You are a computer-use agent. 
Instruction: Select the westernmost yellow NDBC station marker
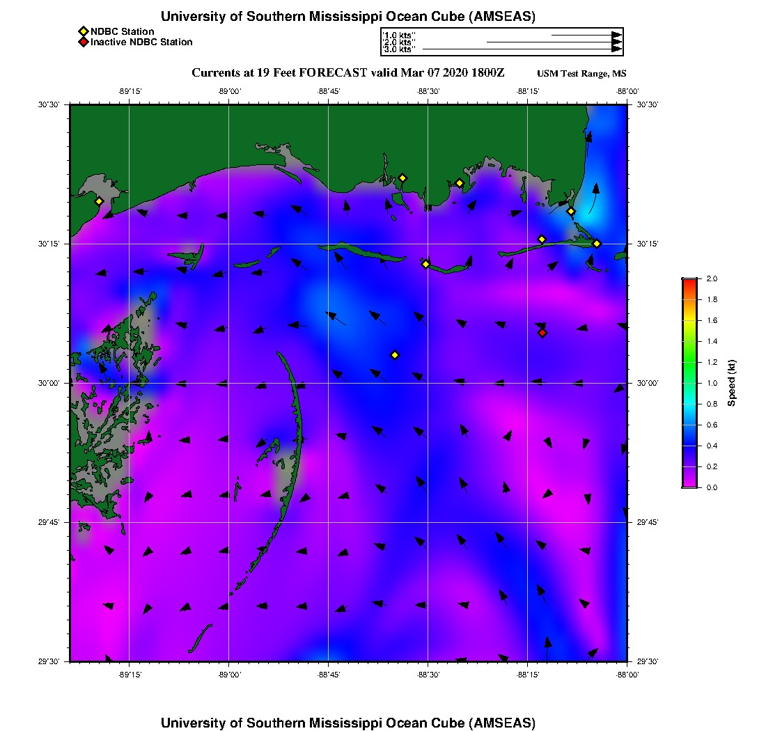click(99, 201)
